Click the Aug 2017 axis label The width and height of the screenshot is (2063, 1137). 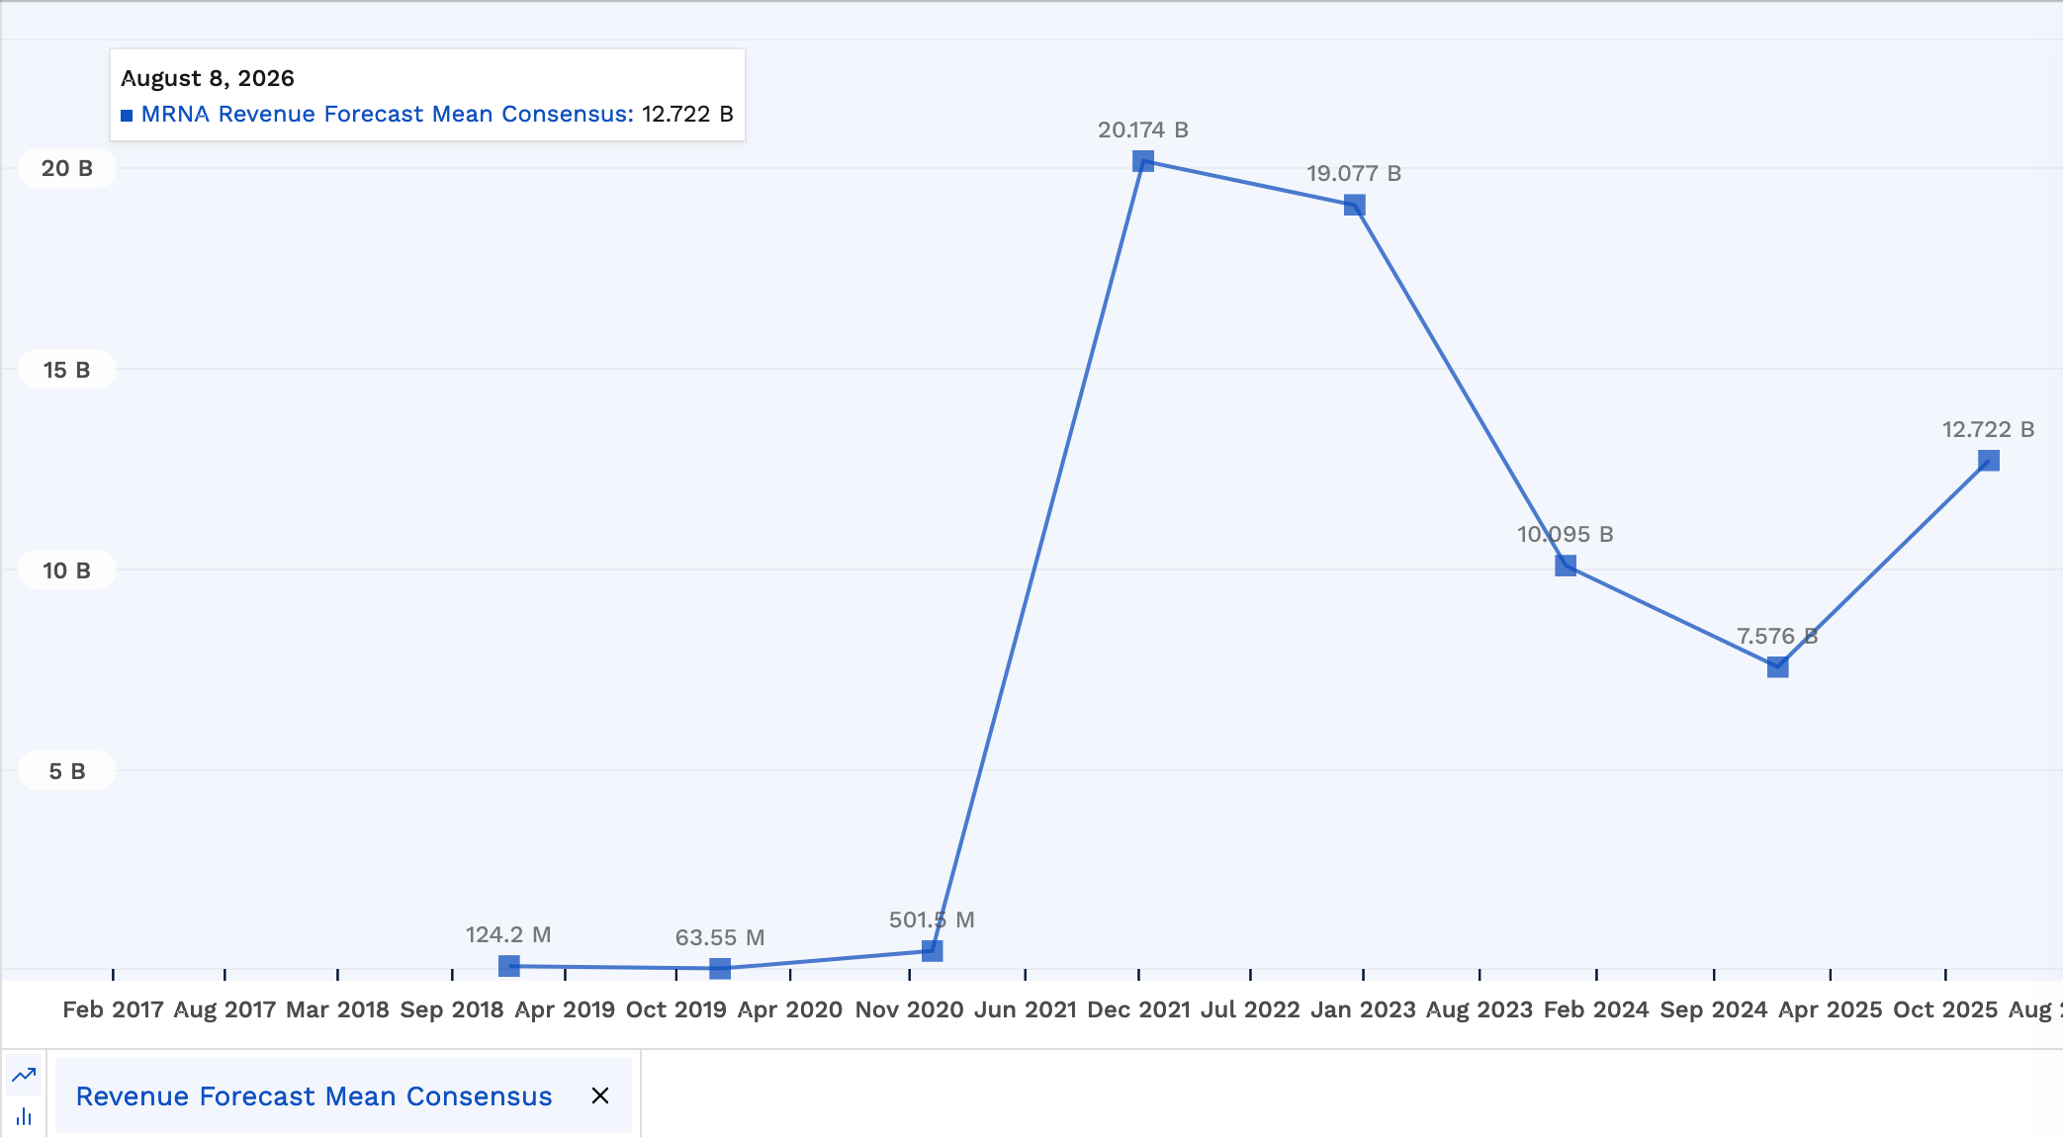(224, 1009)
